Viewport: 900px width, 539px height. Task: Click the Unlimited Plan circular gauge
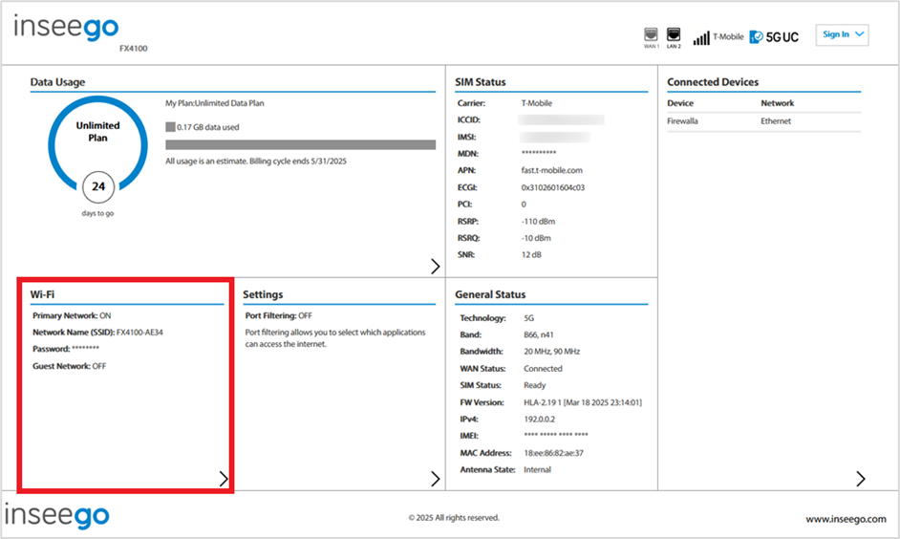point(97,143)
